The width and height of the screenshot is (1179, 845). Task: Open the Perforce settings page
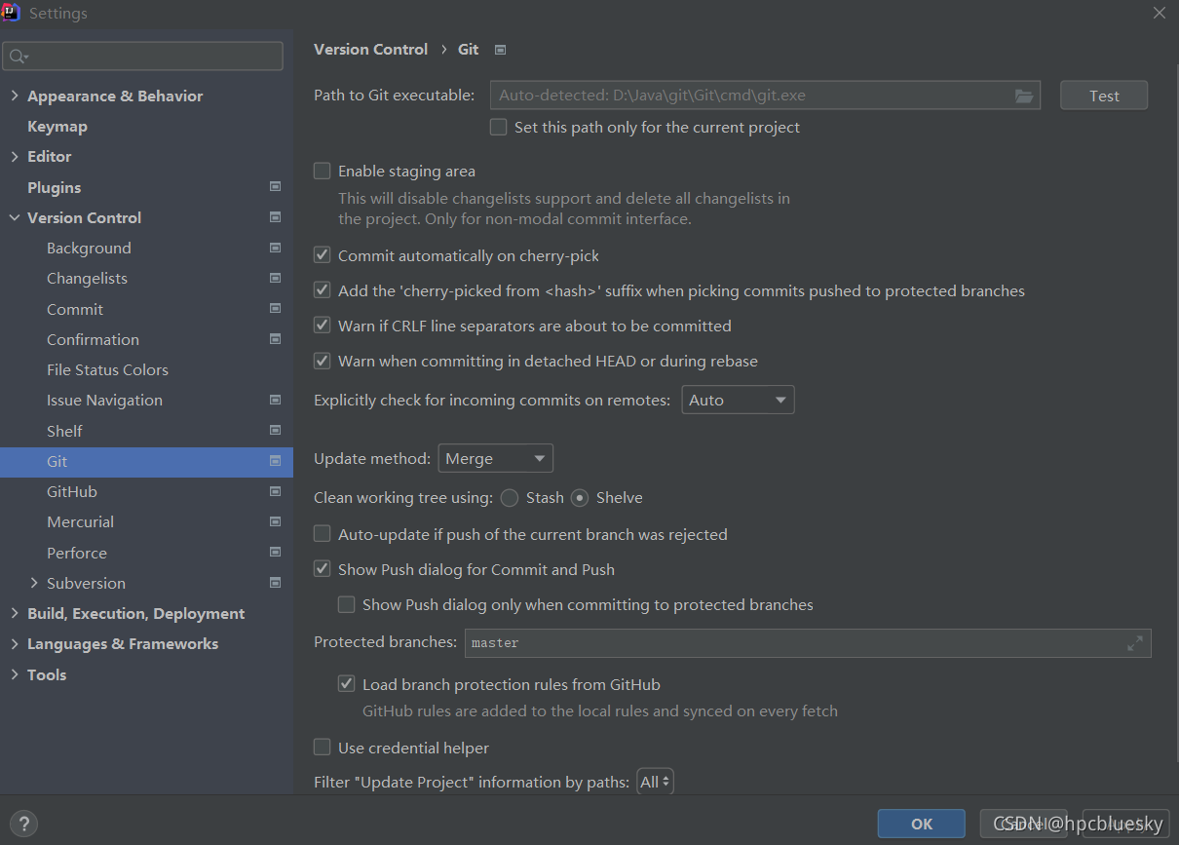click(77, 553)
